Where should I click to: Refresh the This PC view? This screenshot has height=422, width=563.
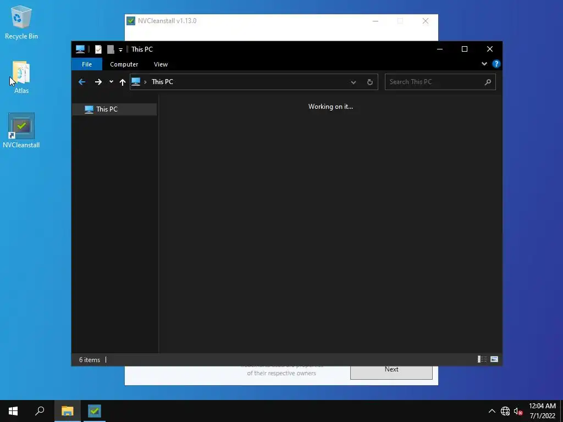[x=370, y=82]
